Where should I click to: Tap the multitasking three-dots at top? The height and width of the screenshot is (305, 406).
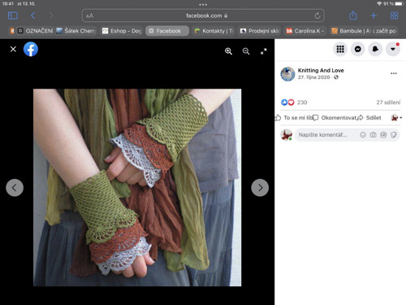pos(203,4)
